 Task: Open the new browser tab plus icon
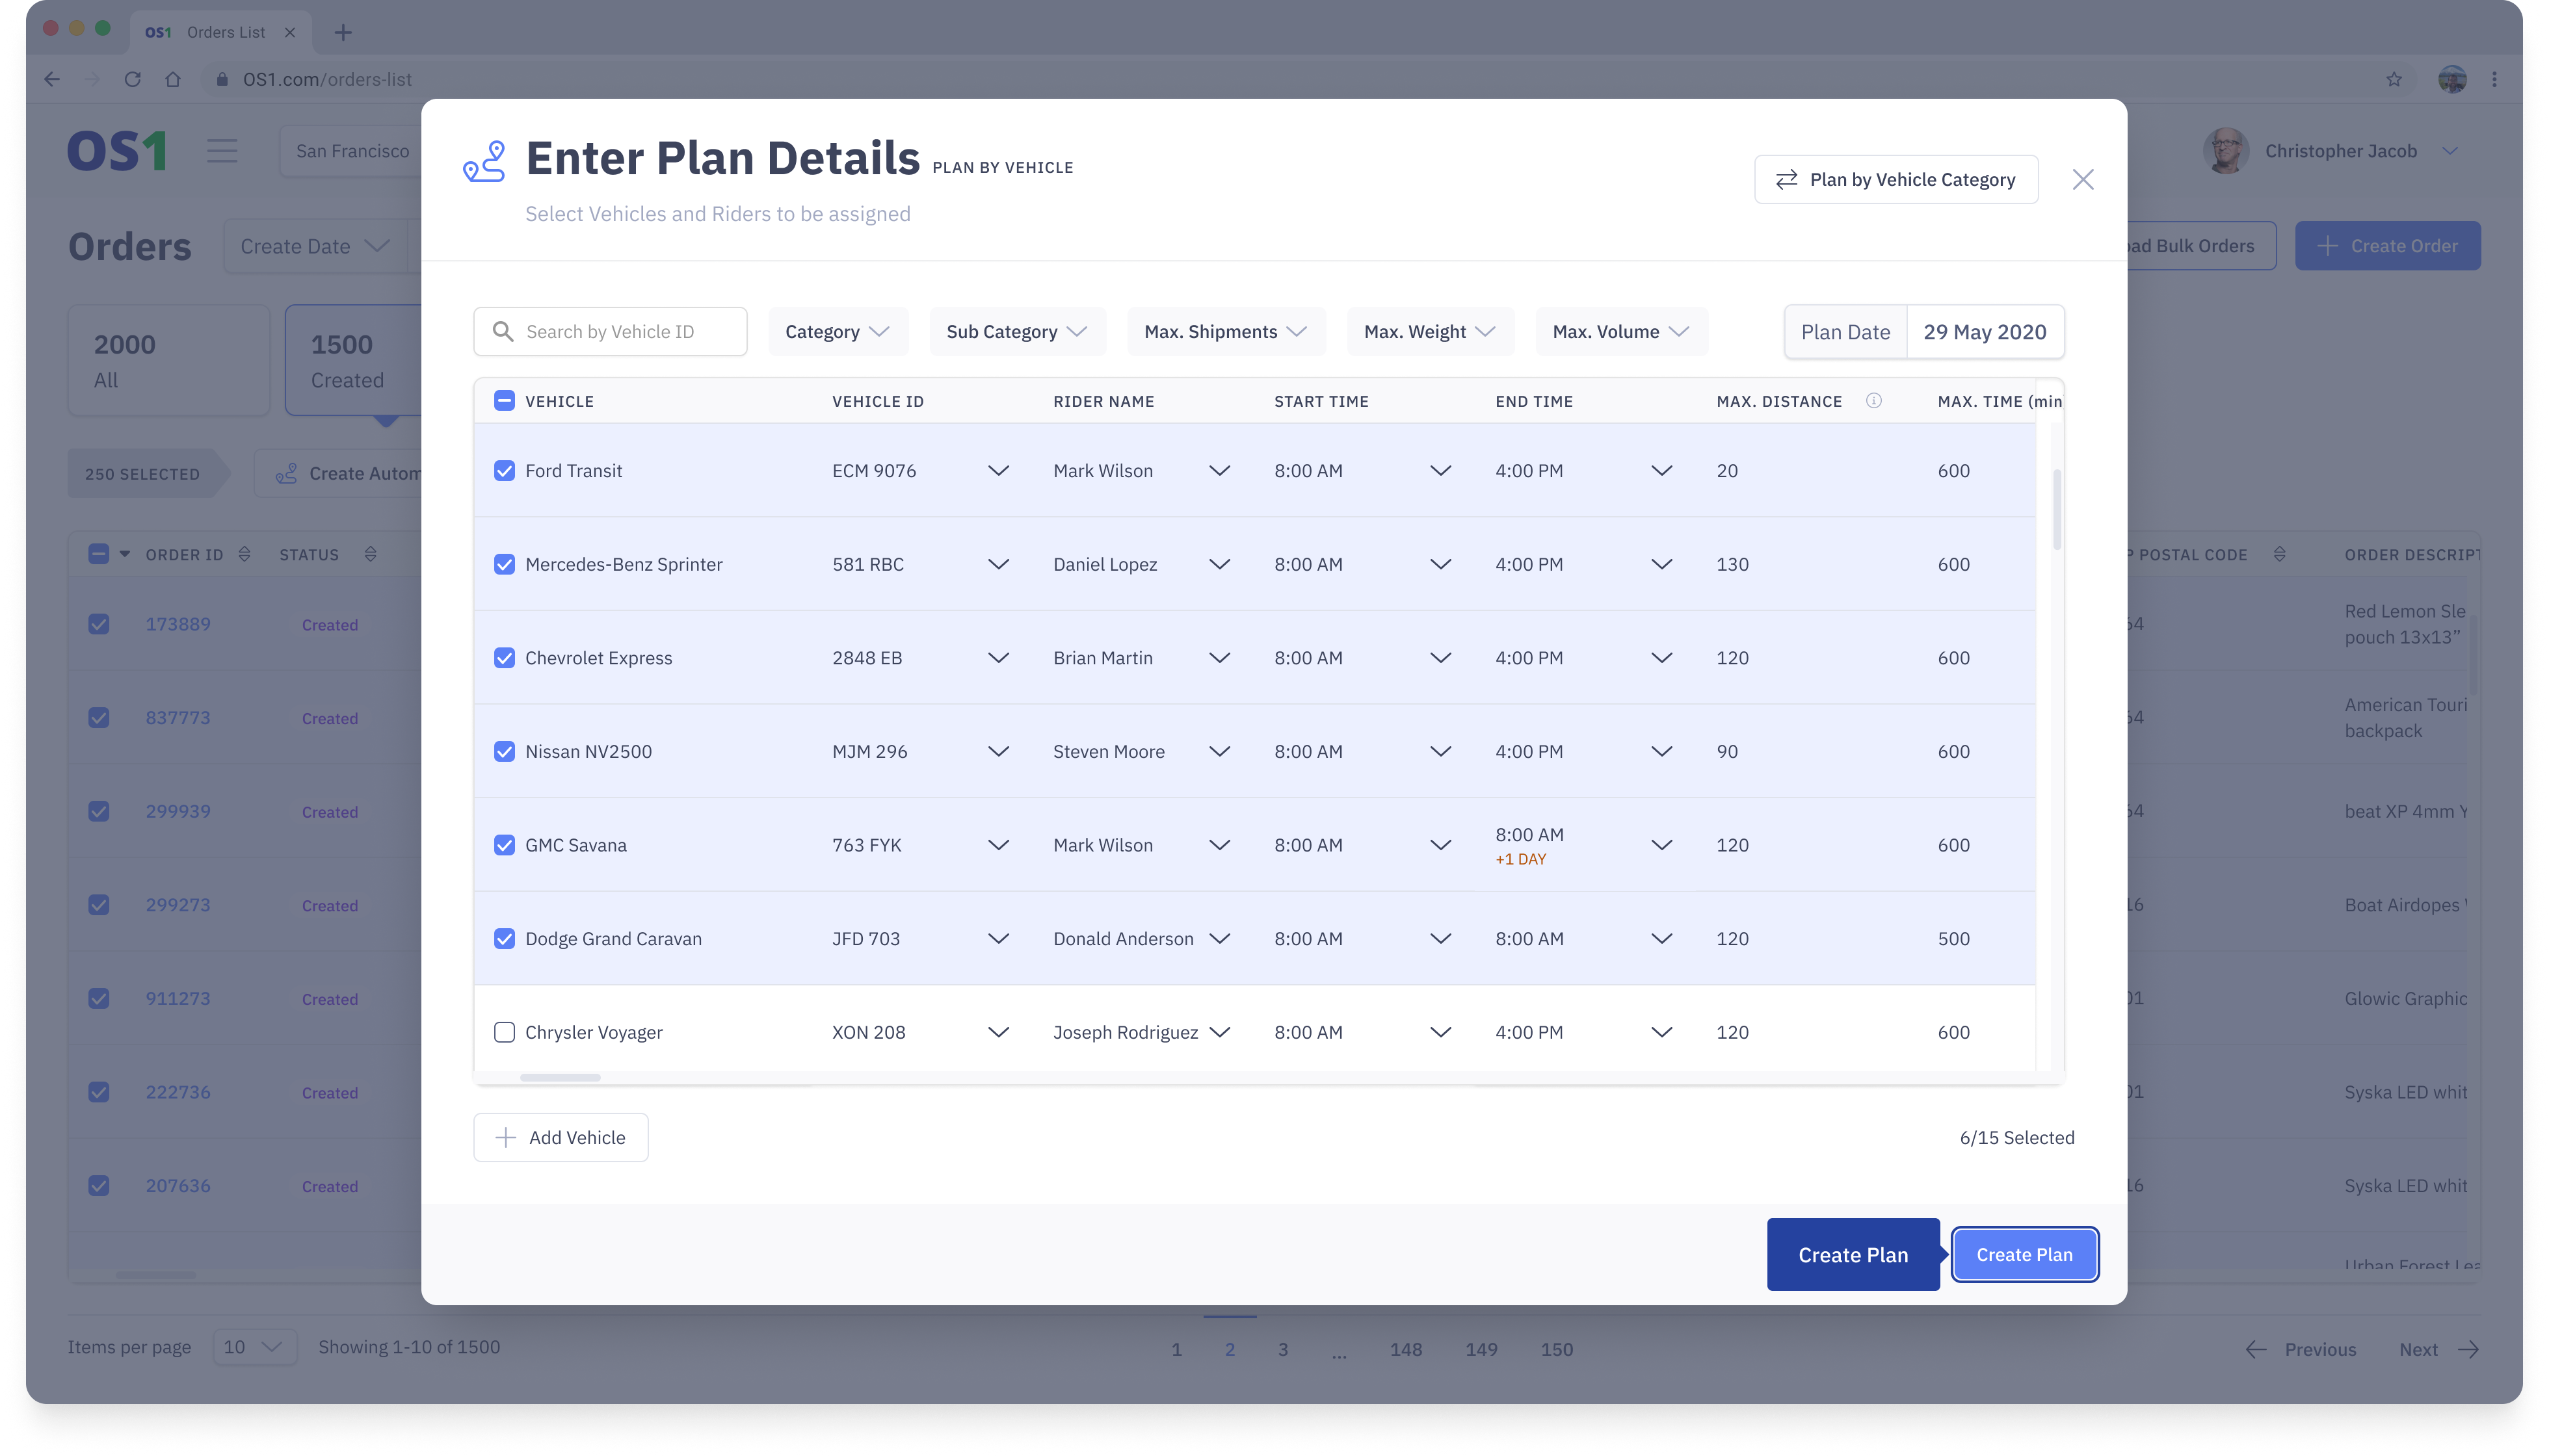(343, 32)
